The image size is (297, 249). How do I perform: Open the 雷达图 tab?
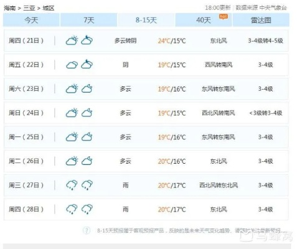coord(261,20)
